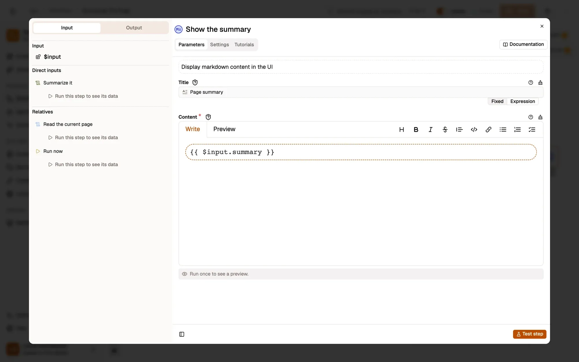
Task: Open the Settings tab
Action: 219,45
